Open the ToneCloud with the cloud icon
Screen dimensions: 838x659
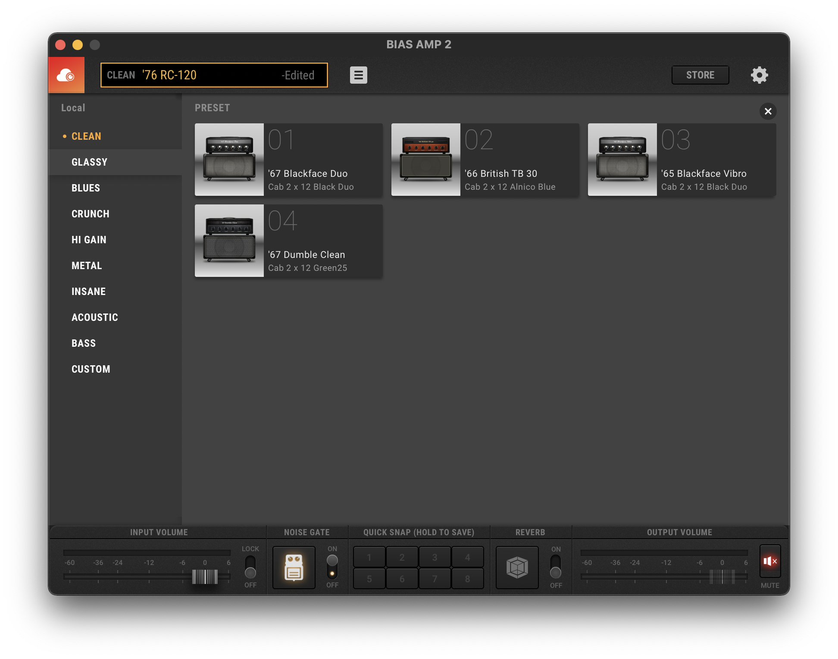pyautogui.click(x=67, y=75)
